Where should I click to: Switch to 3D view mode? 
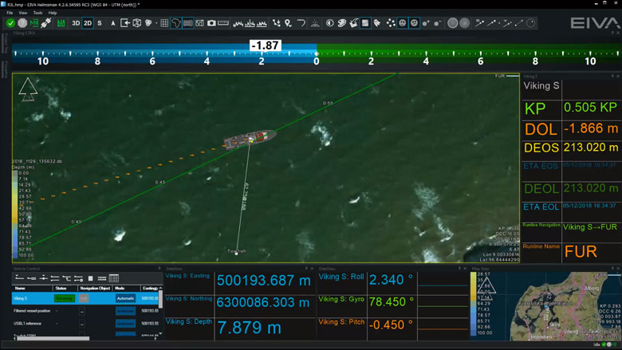[76, 23]
